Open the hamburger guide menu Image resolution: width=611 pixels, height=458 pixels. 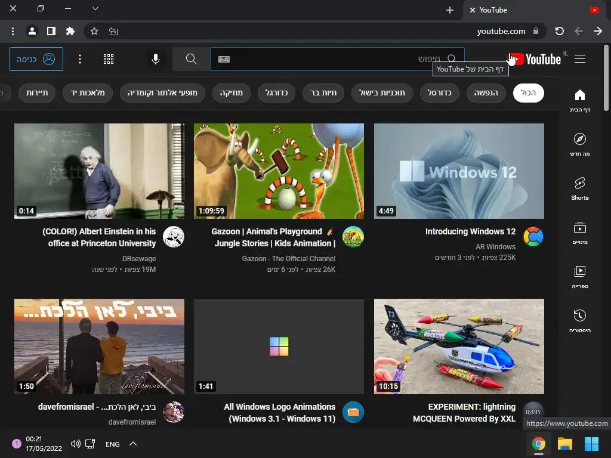click(580, 59)
